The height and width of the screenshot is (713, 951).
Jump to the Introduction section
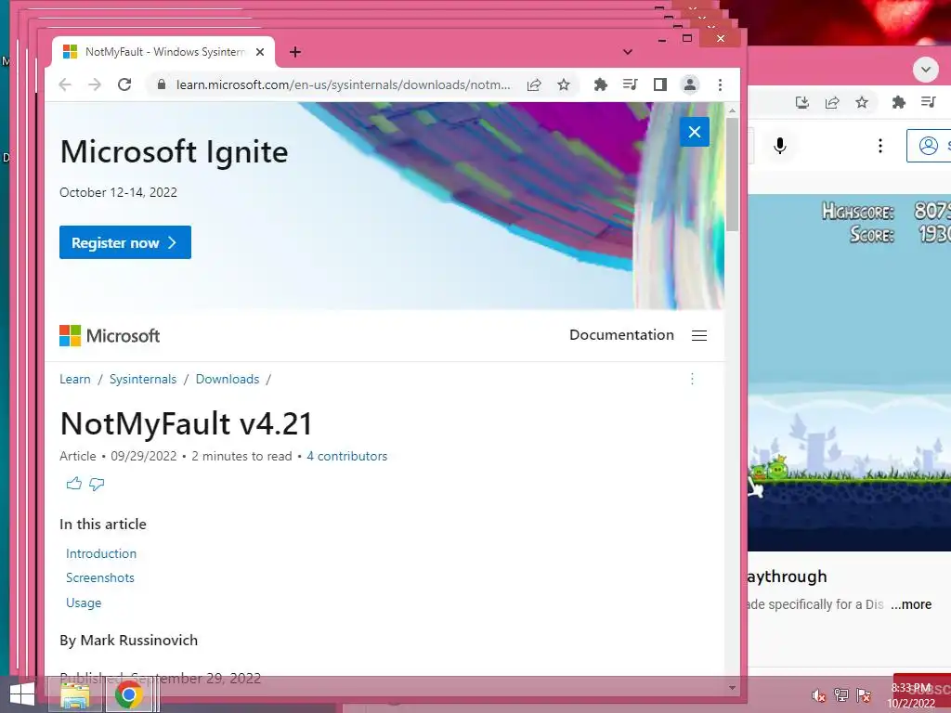point(101,553)
